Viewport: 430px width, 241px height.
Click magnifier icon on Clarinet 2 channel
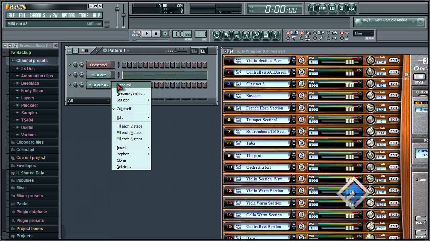(x=302, y=84)
